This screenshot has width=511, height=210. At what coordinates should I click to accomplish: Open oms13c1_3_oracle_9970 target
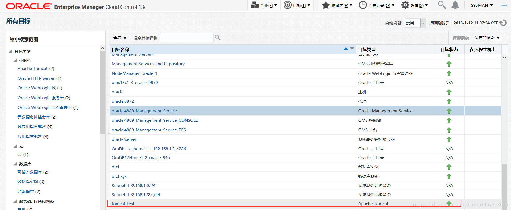(135, 83)
